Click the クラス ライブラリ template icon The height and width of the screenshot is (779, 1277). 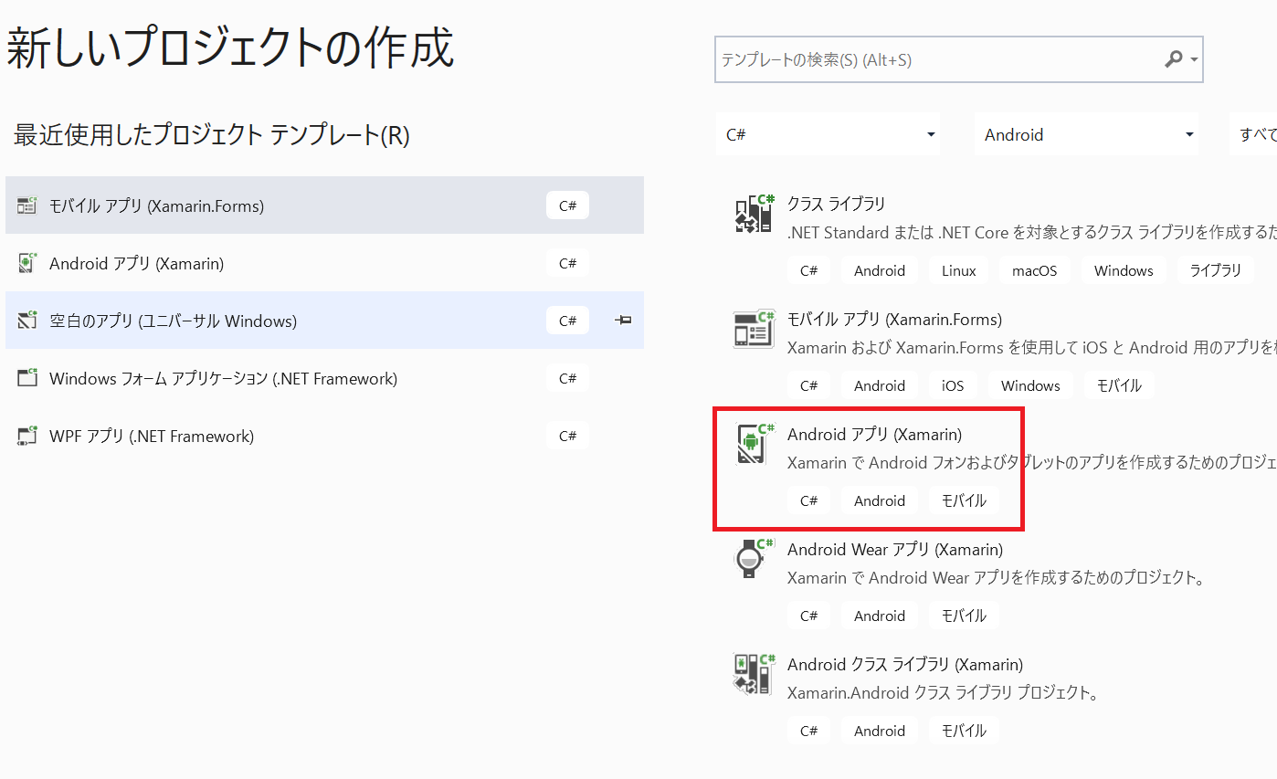click(x=755, y=214)
